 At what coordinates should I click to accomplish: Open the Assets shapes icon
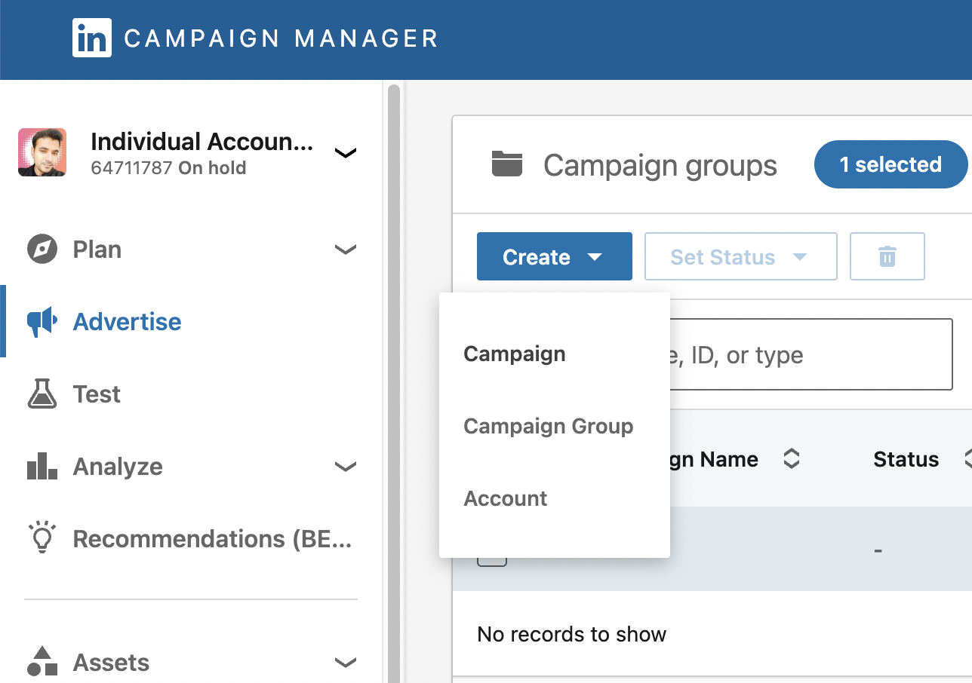coord(42,662)
